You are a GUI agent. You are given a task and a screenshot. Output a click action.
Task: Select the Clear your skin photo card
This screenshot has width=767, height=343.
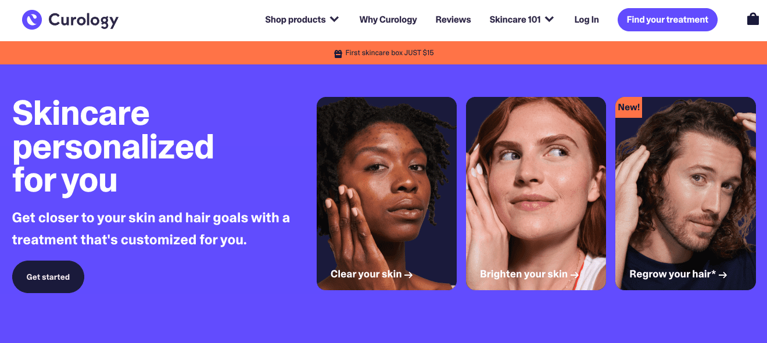pos(386,186)
